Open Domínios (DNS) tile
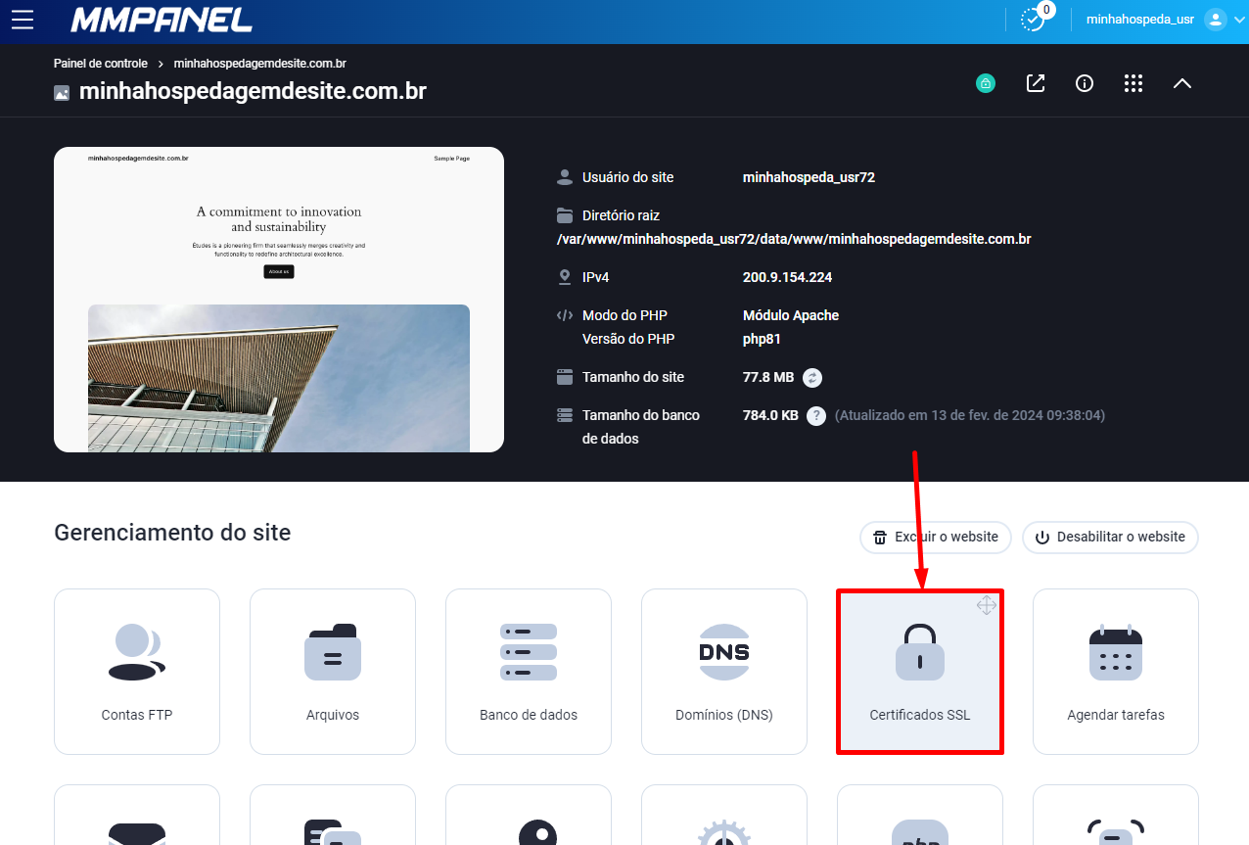 724,672
